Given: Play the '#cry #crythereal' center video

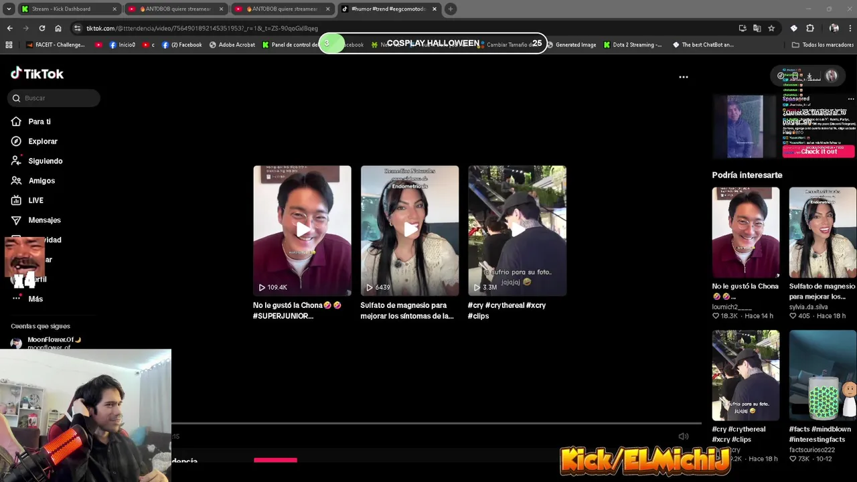Looking at the screenshot, I should 517,230.
